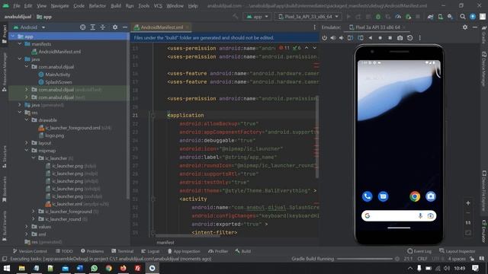Screen dimensions: 488x274
Task: Click Sync Project with Gradle Files icon
Action: (x=430, y=17)
